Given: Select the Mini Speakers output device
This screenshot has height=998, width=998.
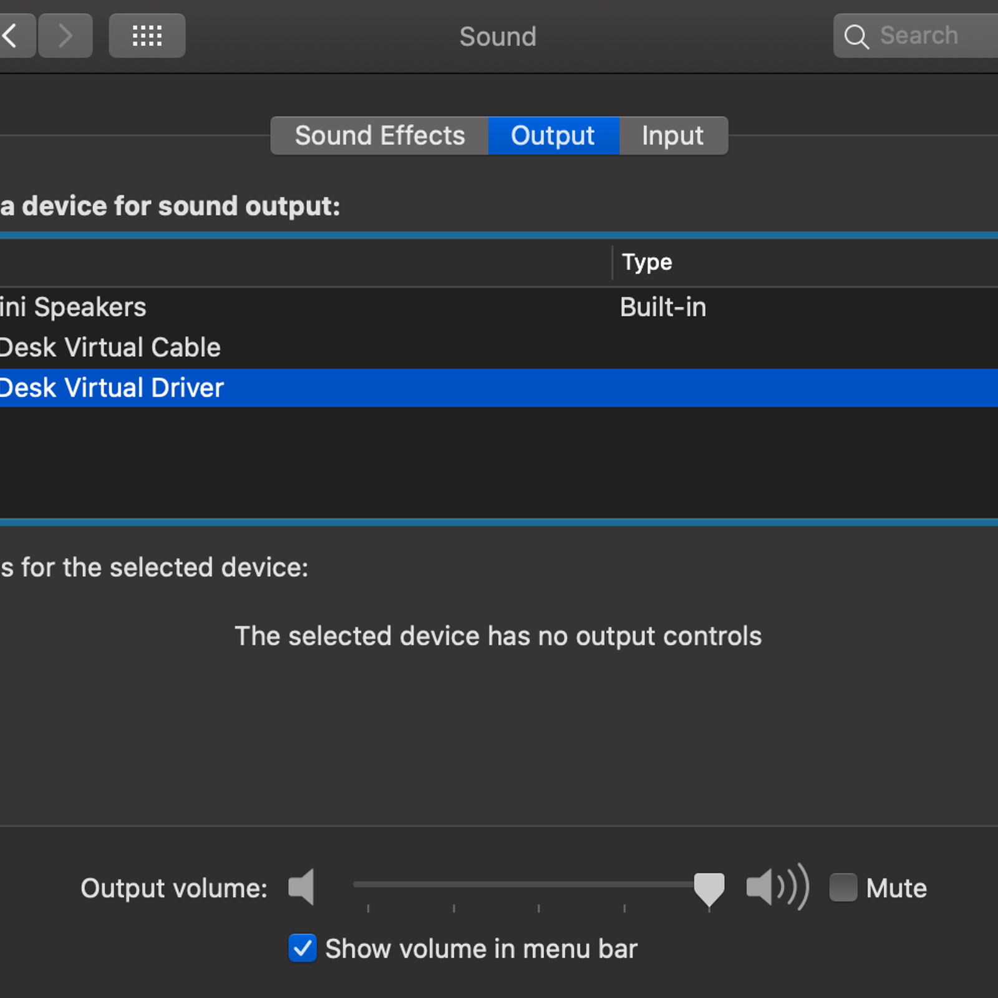Looking at the screenshot, I should (74, 307).
